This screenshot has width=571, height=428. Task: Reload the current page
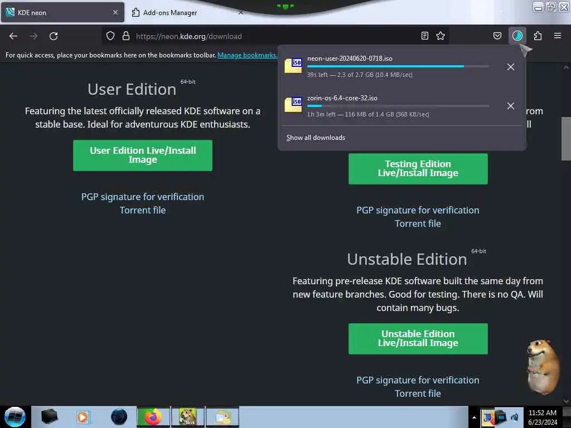pos(54,36)
